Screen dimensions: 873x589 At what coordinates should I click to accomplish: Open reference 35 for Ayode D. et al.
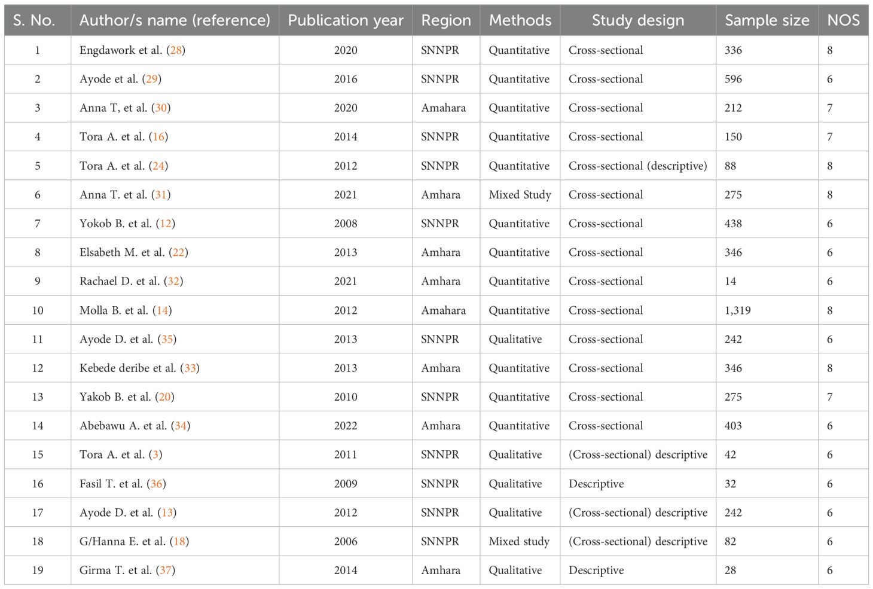point(167,339)
